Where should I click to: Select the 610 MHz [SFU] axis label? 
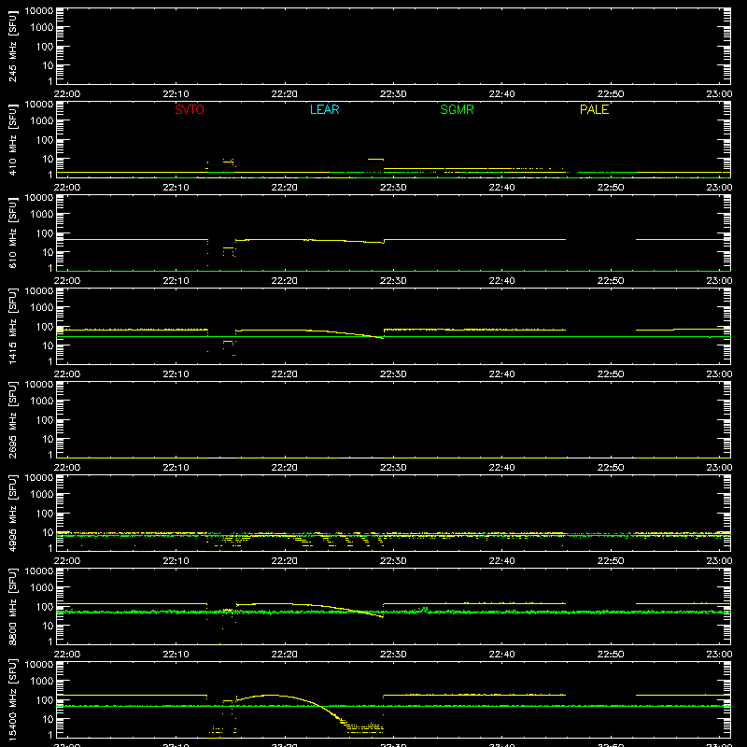point(13,233)
